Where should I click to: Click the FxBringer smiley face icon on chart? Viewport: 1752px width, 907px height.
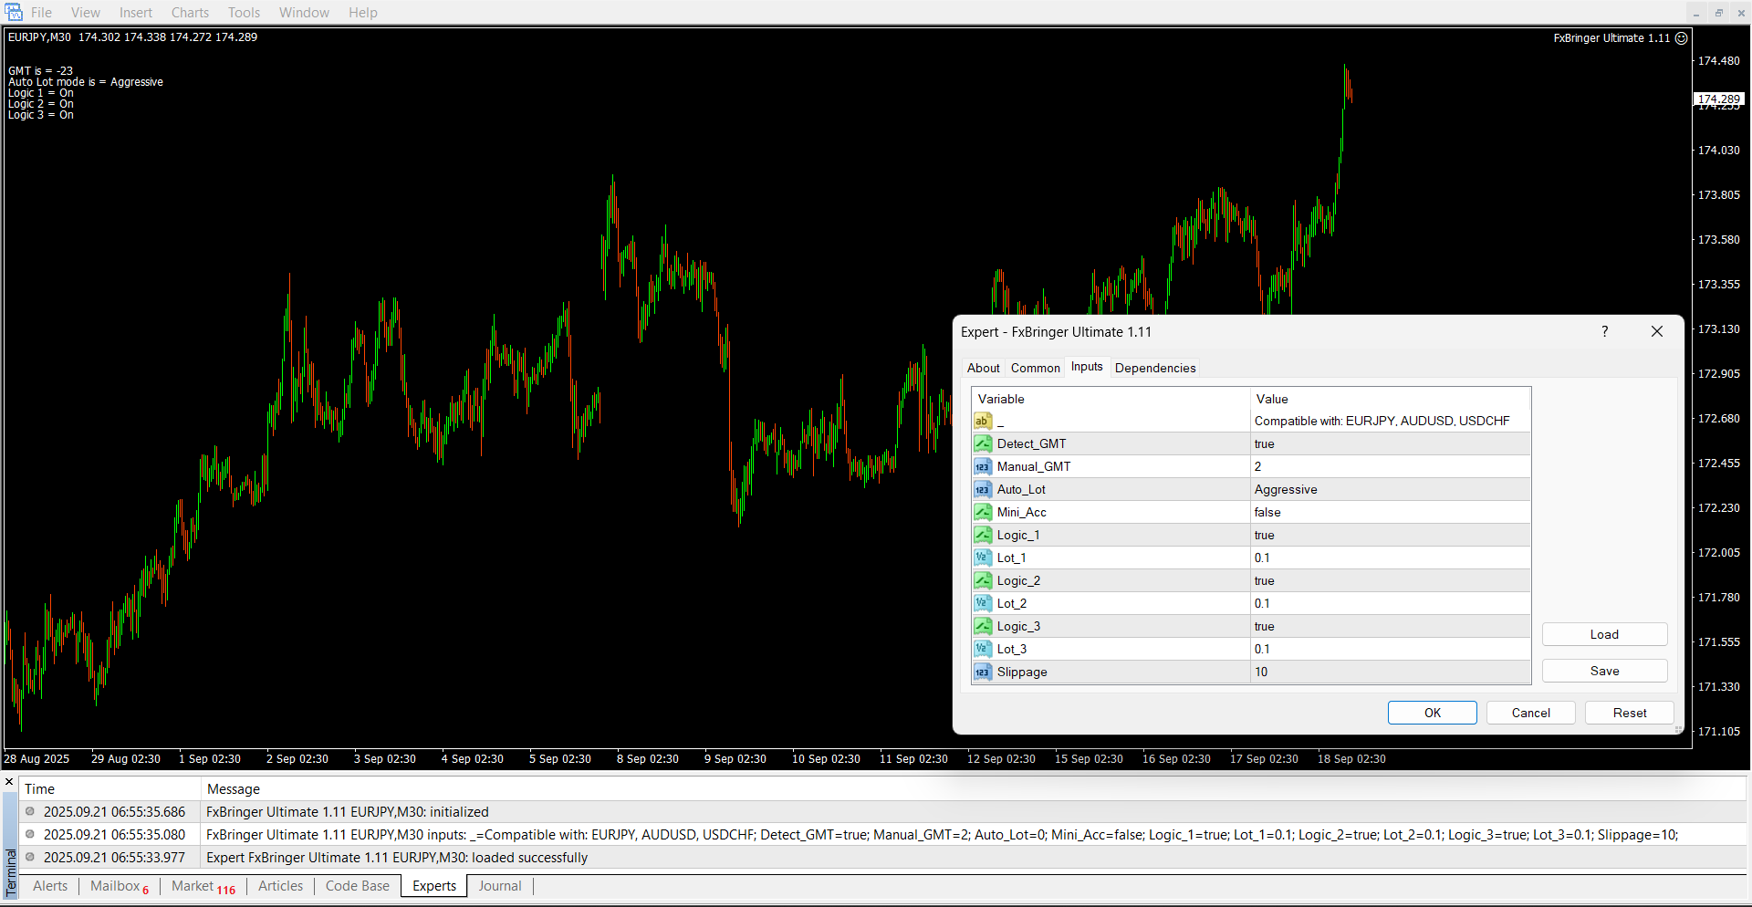coord(1681,38)
